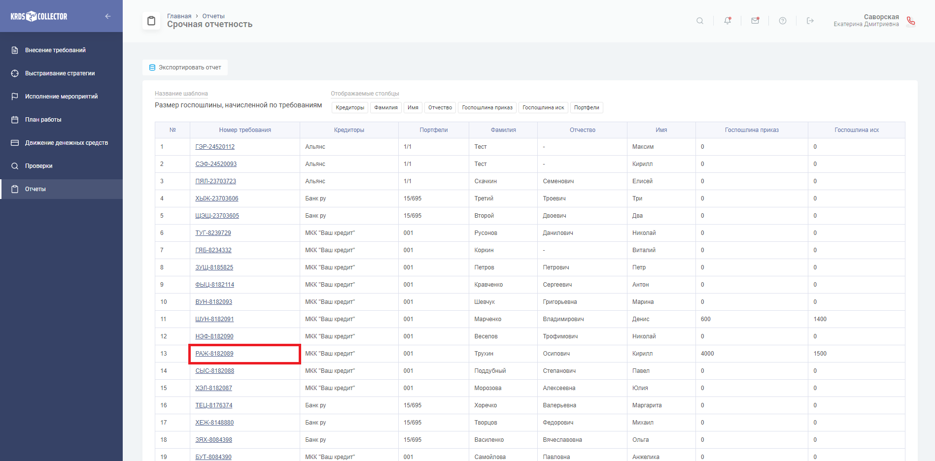Open План работы menu item

tap(61, 120)
